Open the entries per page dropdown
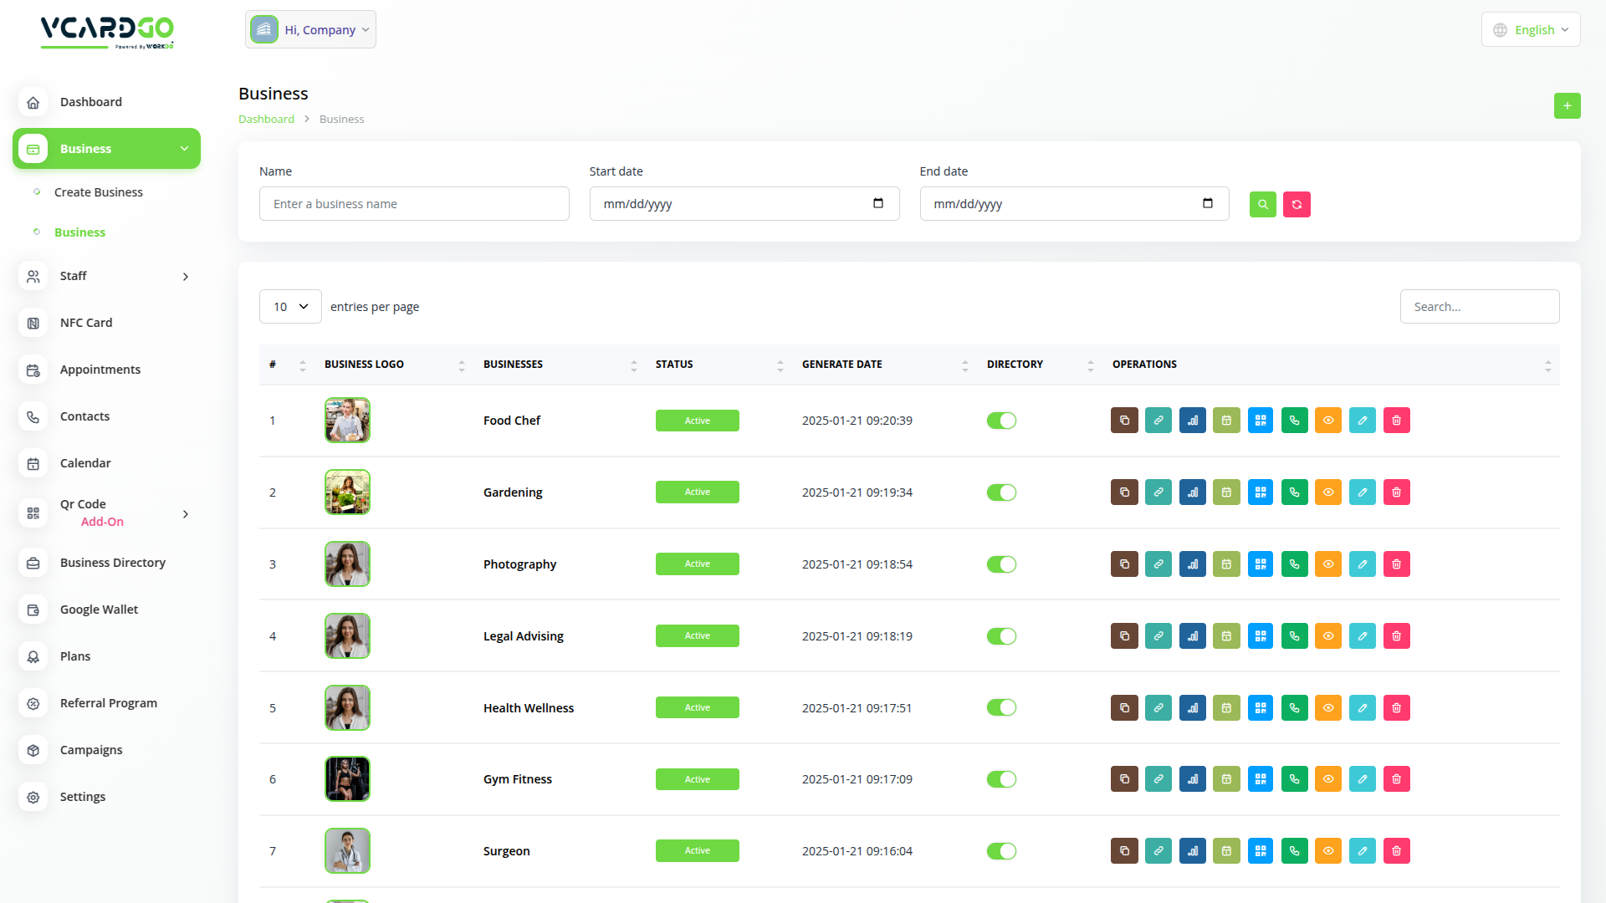The width and height of the screenshot is (1606, 903). tap(290, 307)
